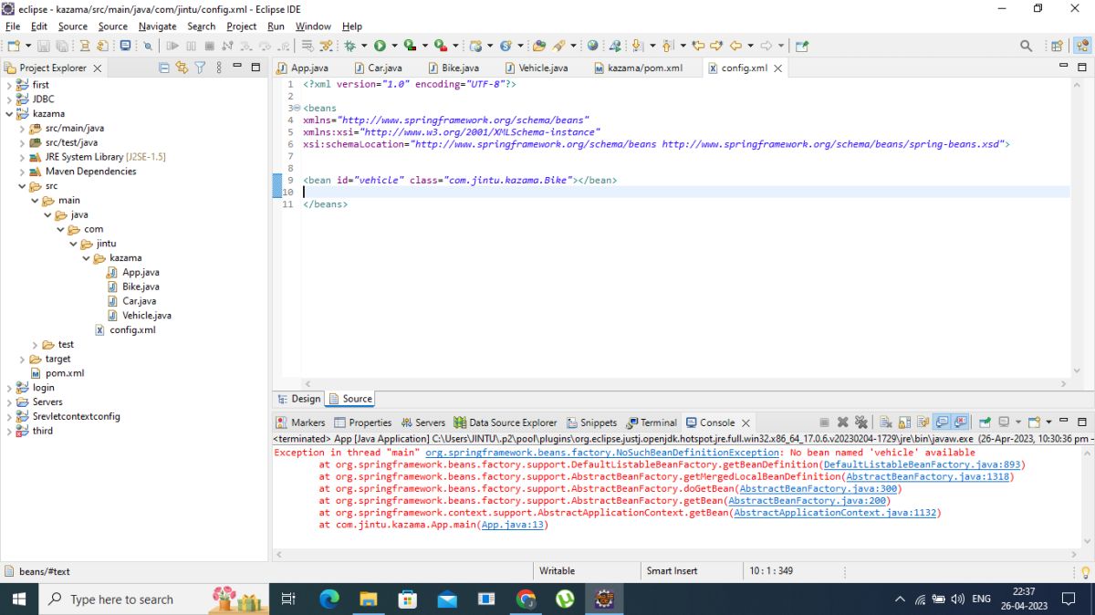Click the Open Web Browser globe icon
Viewport: 1095px width, 615px height.
pos(592,46)
